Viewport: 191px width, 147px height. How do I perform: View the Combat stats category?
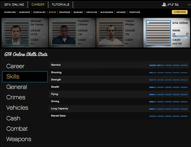pos(17,129)
